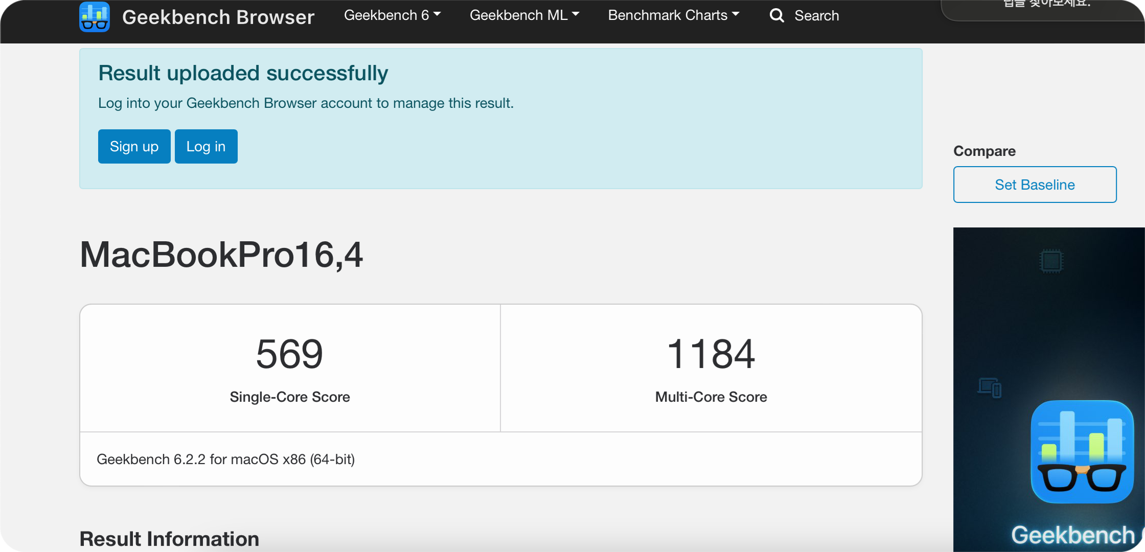The image size is (1145, 552).
Task: Click the Log into your Geekbench Browser account text
Action: point(306,103)
